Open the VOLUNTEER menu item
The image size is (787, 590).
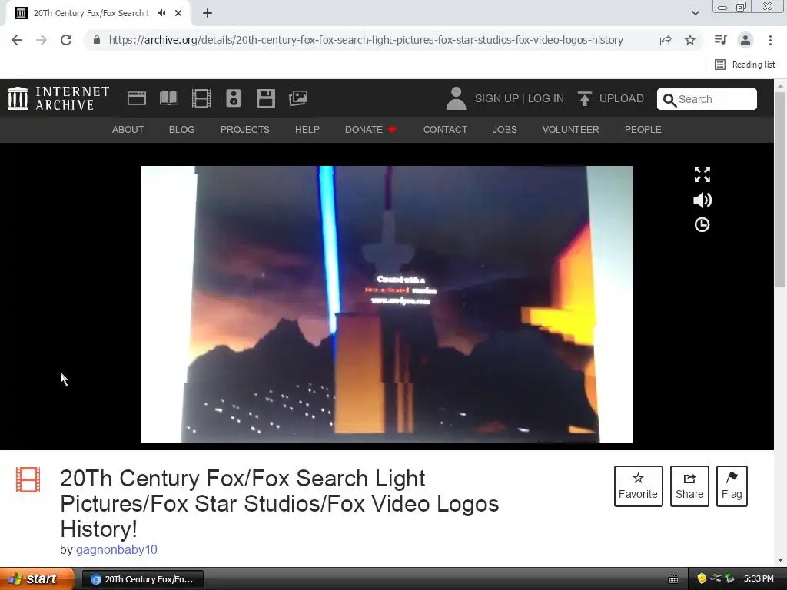pyautogui.click(x=571, y=129)
